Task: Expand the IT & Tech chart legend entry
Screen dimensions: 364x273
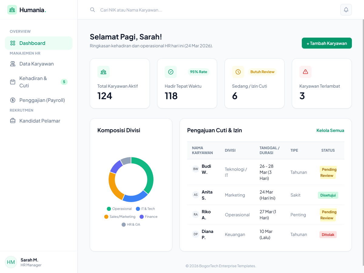Action: pyautogui.click(x=145, y=209)
